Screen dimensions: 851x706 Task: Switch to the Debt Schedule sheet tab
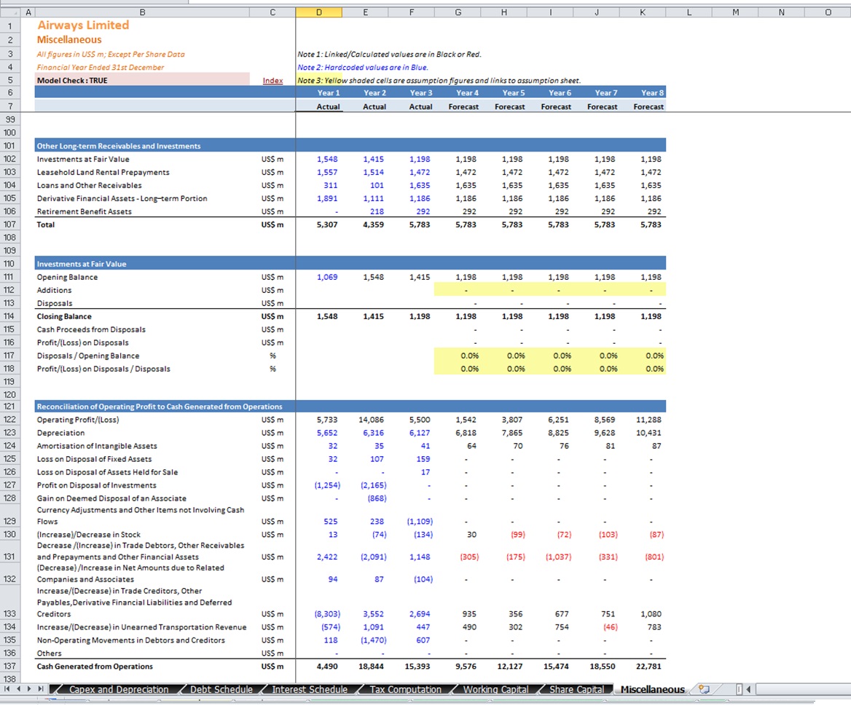click(x=221, y=689)
